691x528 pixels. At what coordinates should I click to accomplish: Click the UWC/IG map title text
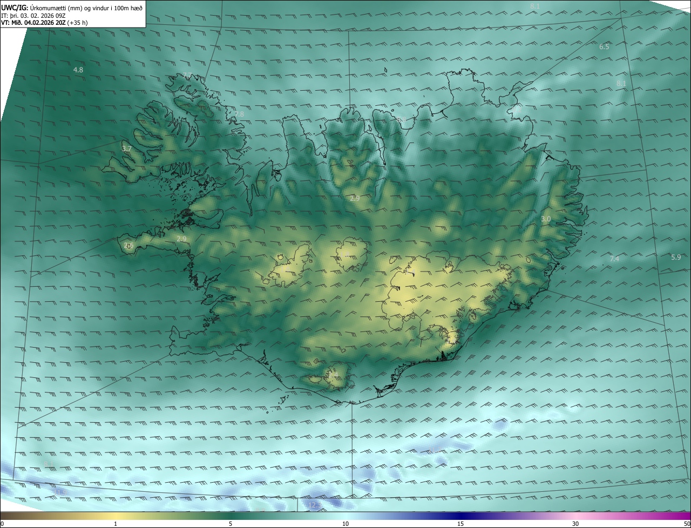(x=72, y=8)
